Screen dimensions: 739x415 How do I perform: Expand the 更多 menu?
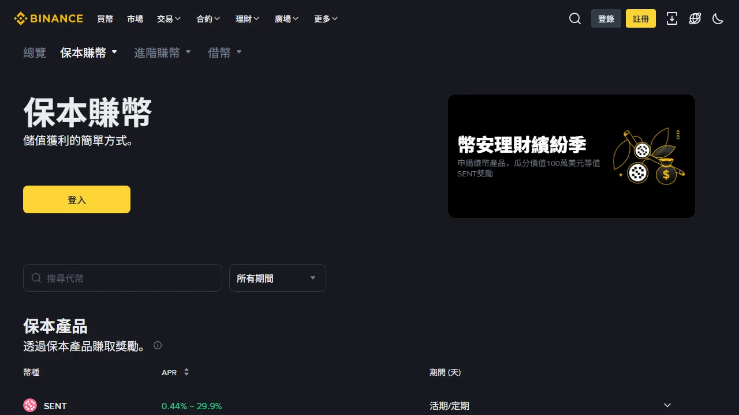pos(326,18)
